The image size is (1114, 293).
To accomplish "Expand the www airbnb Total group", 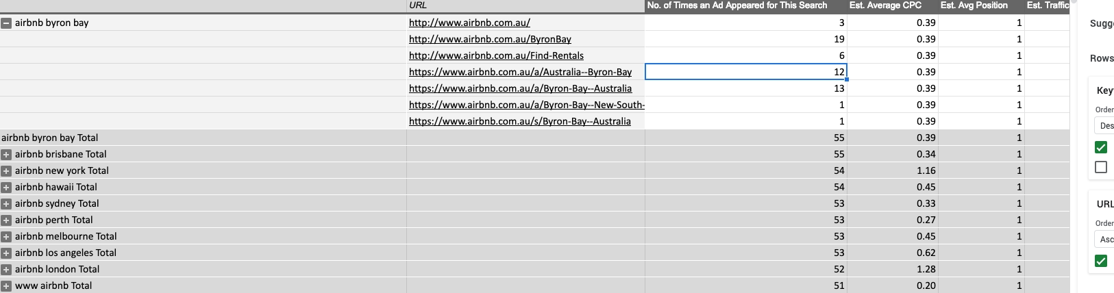I will [6, 285].
